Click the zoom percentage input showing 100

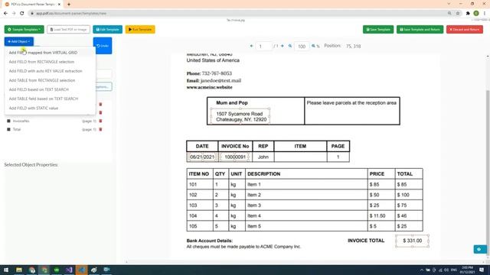click(x=302, y=46)
